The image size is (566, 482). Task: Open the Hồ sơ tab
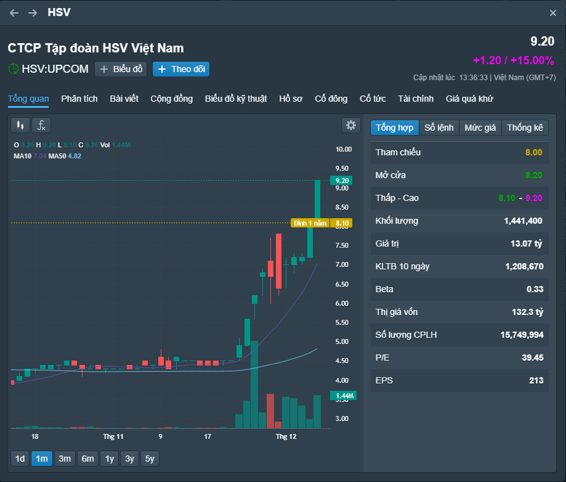291,99
